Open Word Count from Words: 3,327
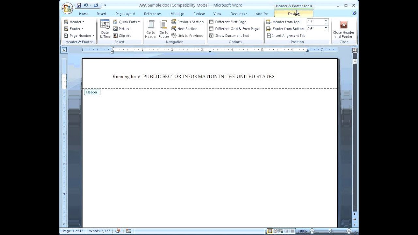418x235 pixels. 99,231
